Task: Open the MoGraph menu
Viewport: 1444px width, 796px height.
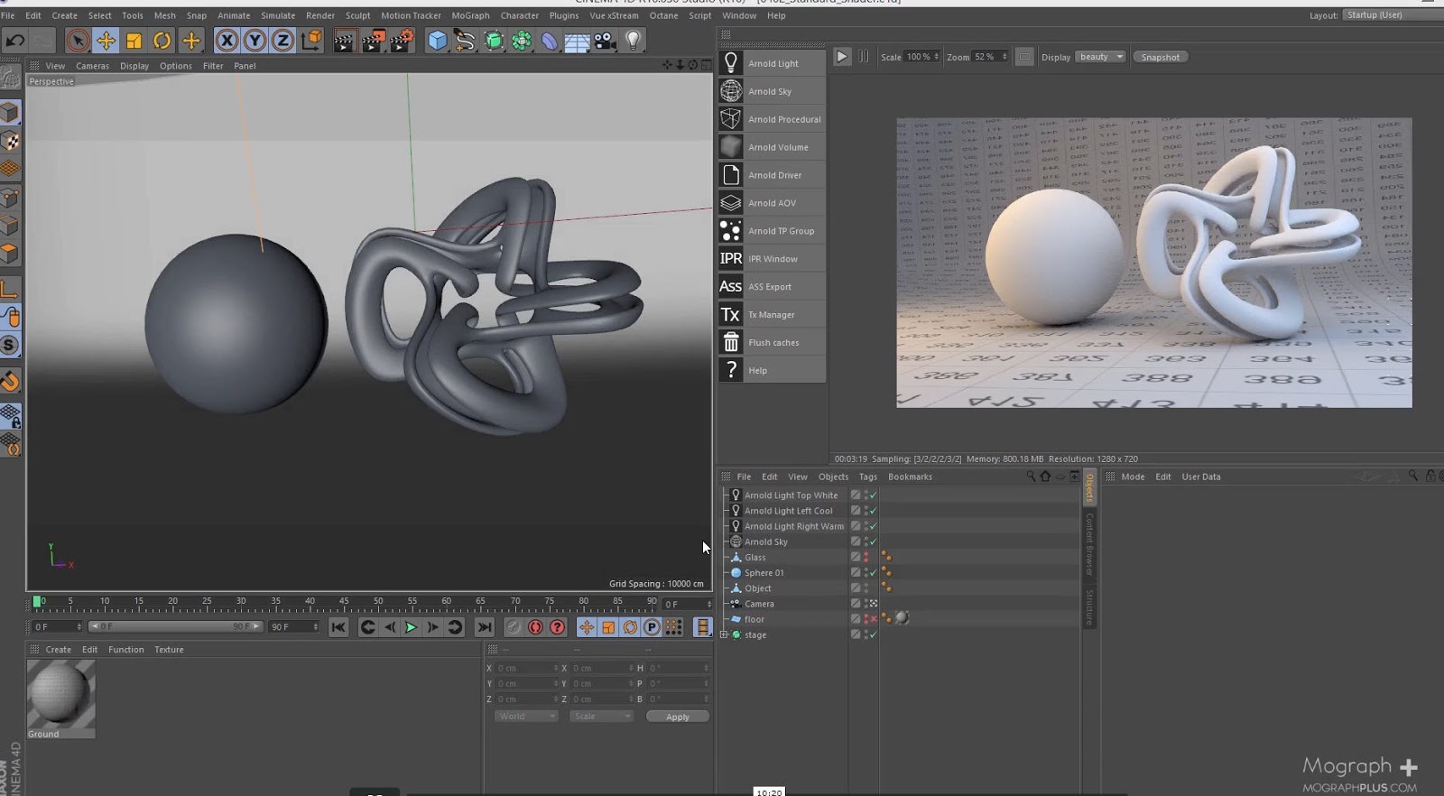Action: 470,15
